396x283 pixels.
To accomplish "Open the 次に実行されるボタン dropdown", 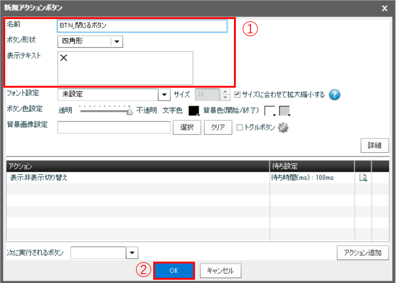I will (x=132, y=252).
